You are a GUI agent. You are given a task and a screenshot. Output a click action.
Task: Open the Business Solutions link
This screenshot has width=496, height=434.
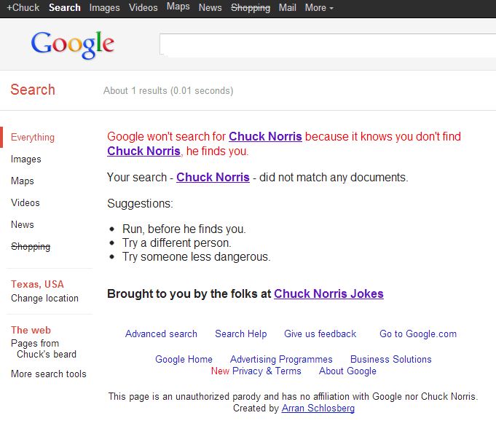point(390,359)
